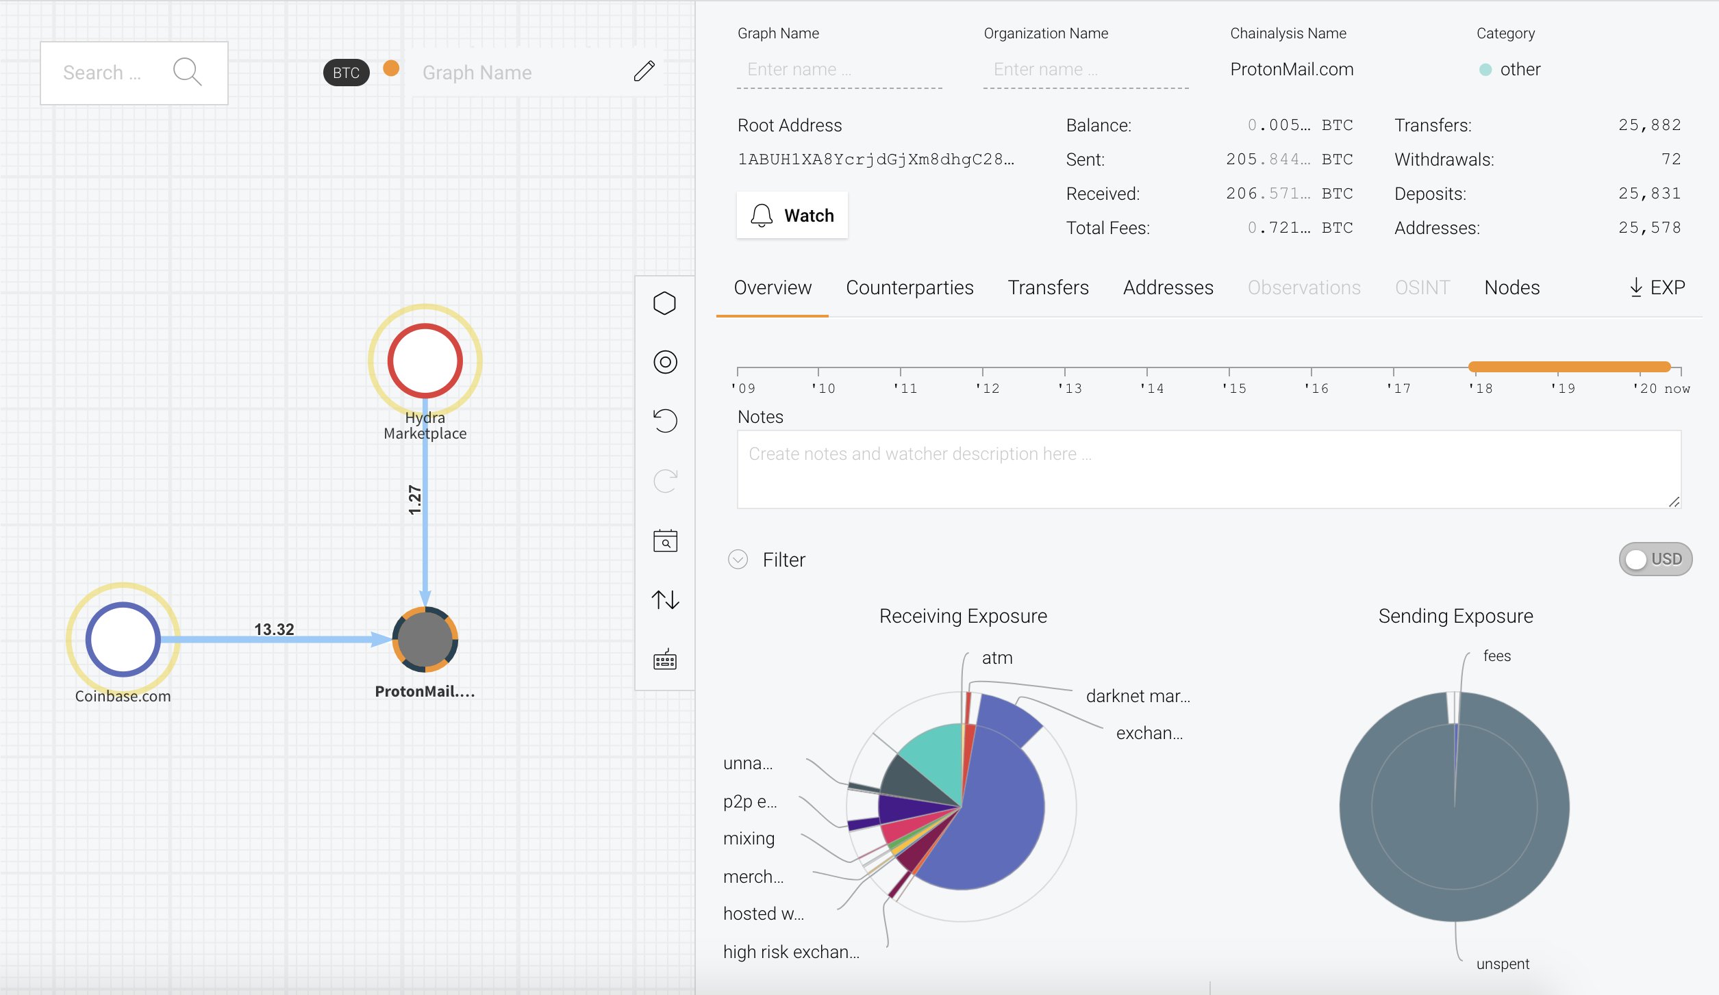Open the Addresses tab
1719x995 pixels.
1168,287
